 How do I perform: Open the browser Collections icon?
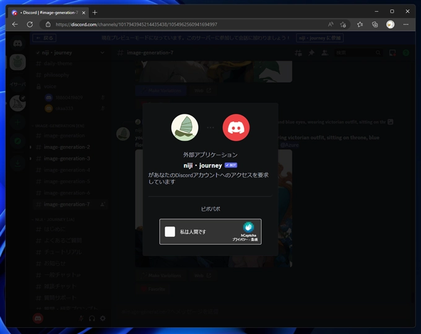click(375, 24)
